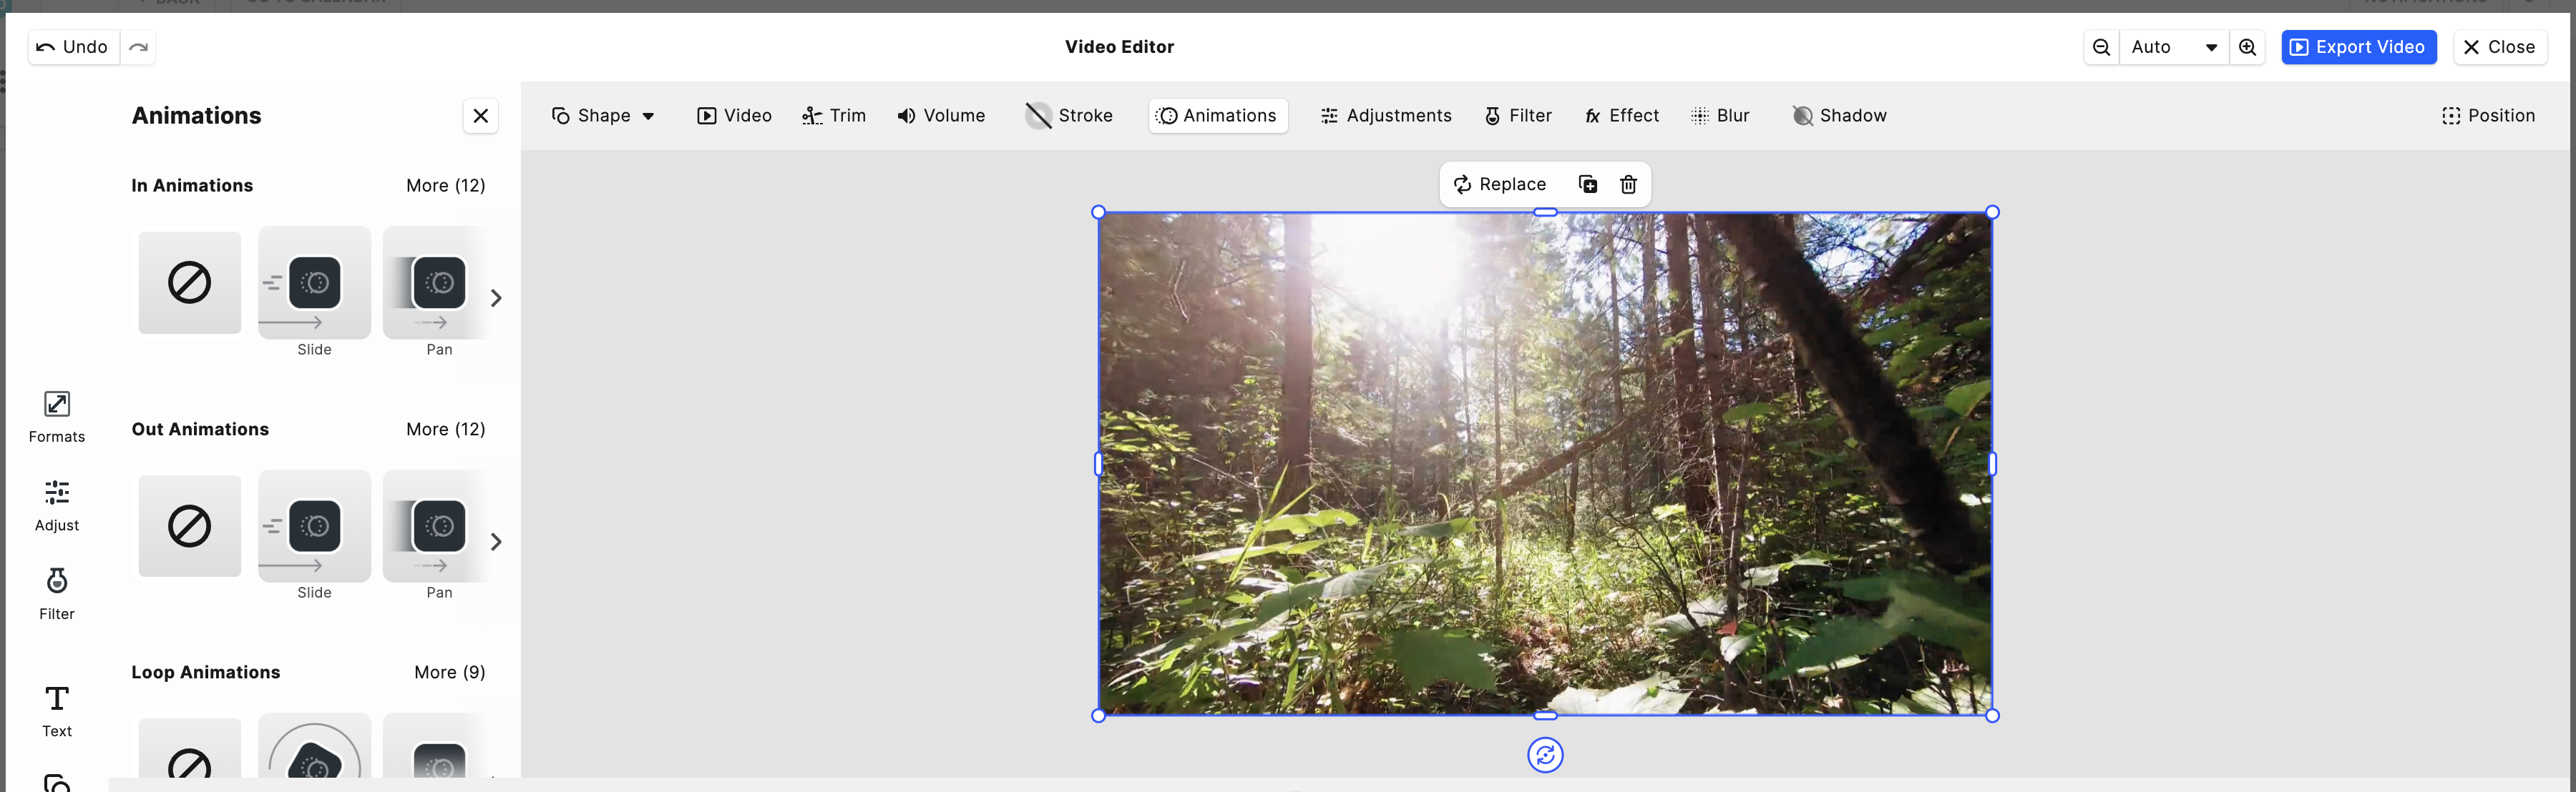The width and height of the screenshot is (2576, 792).
Task: Duplicate the selected video clip
Action: pyautogui.click(x=1587, y=184)
